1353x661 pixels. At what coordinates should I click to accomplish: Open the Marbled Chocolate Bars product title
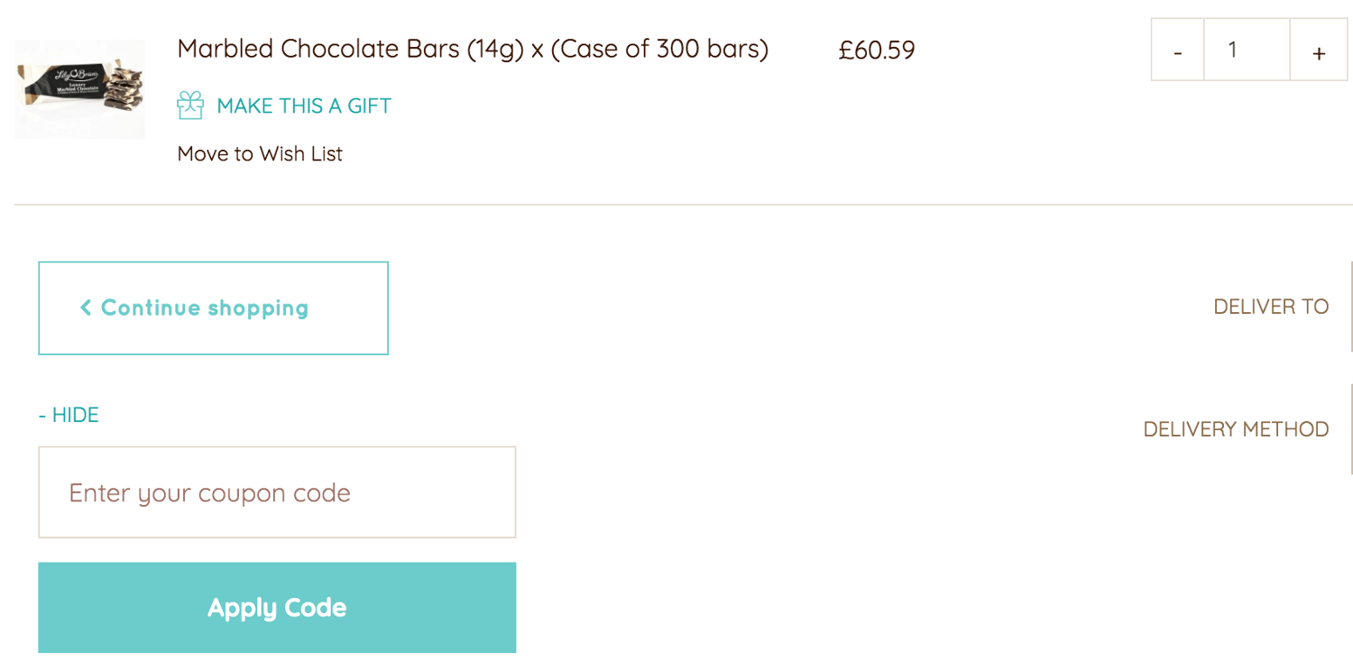pyautogui.click(x=473, y=49)
